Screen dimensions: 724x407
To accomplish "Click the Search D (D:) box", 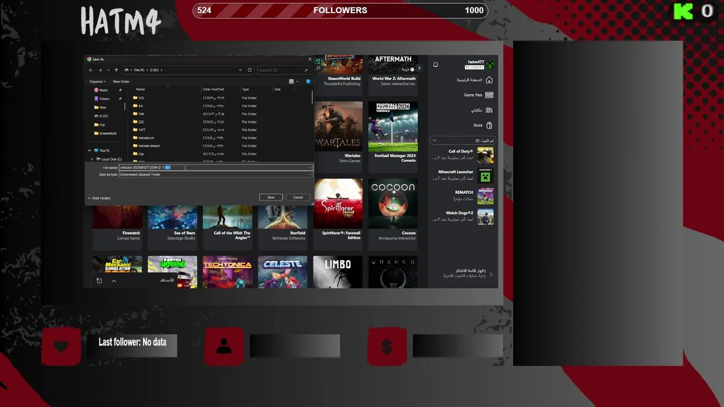I will click(284, 70).
